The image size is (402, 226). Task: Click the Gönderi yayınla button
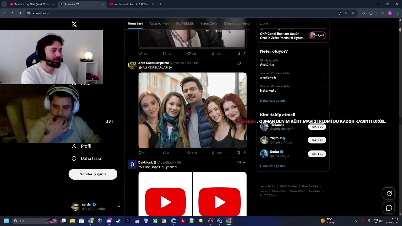93,174
